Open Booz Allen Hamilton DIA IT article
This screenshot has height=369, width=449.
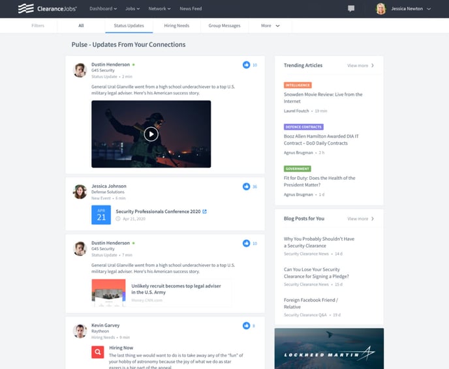coord(321,140)
